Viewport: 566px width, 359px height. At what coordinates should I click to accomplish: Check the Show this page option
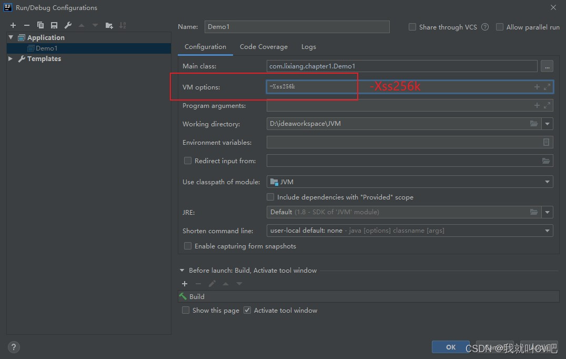(186, 310)
